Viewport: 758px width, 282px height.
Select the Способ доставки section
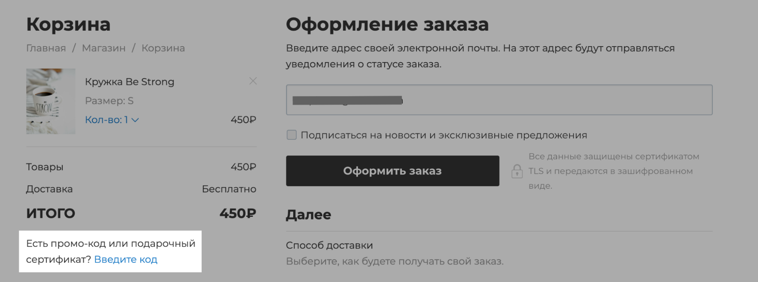click(330, 245)
